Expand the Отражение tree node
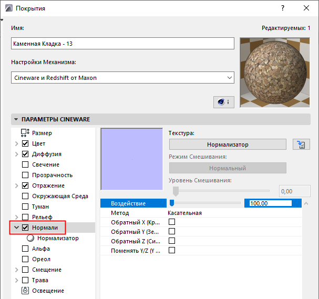Image resolution: width=319 pixels, height=299 pixels. [x=17, y=185]
